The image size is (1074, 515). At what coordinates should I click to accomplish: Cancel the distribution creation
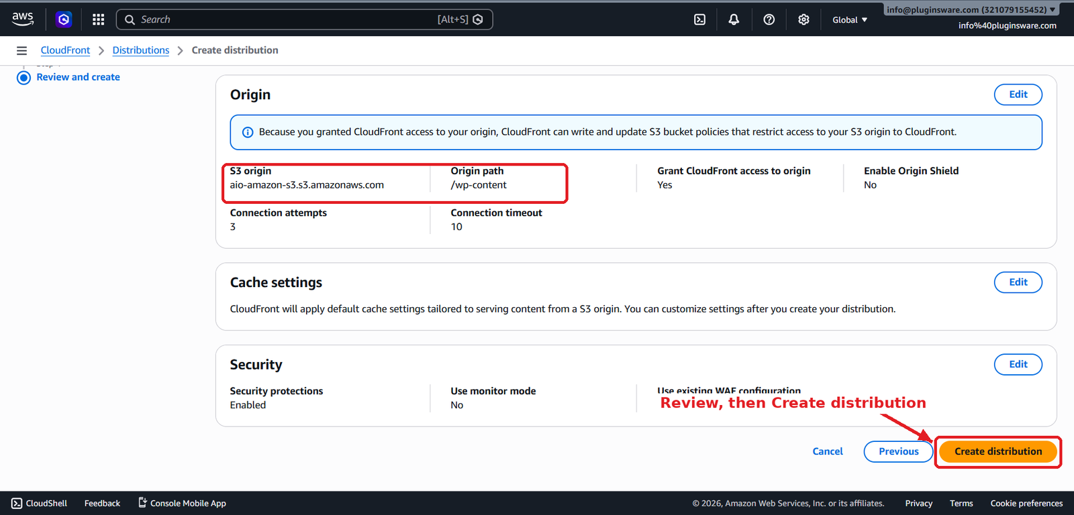pyautogui.click(x=828, y=451)
